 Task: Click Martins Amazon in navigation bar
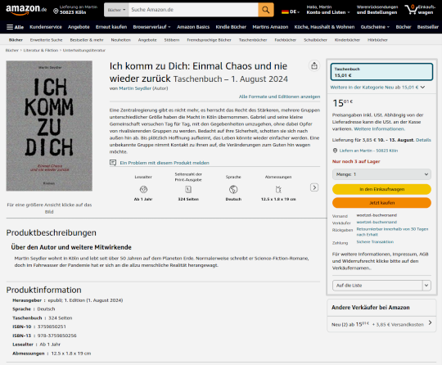[x=270, y=27]
